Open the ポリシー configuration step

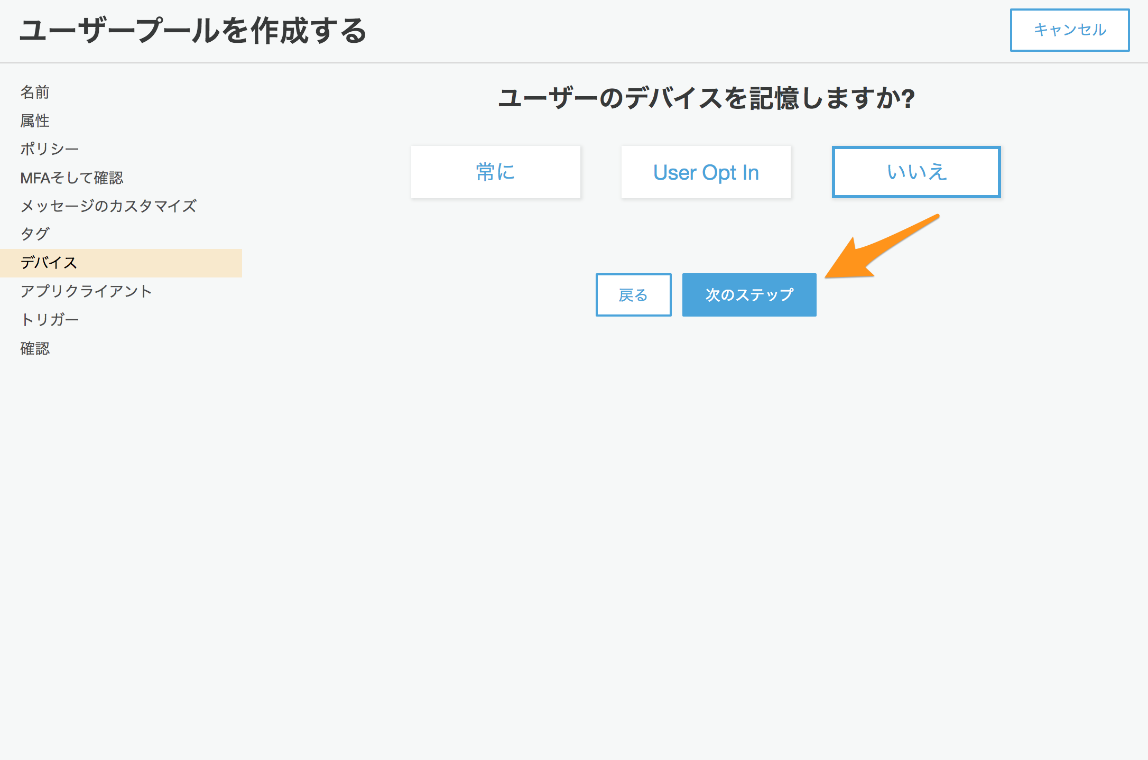(49, 149)
